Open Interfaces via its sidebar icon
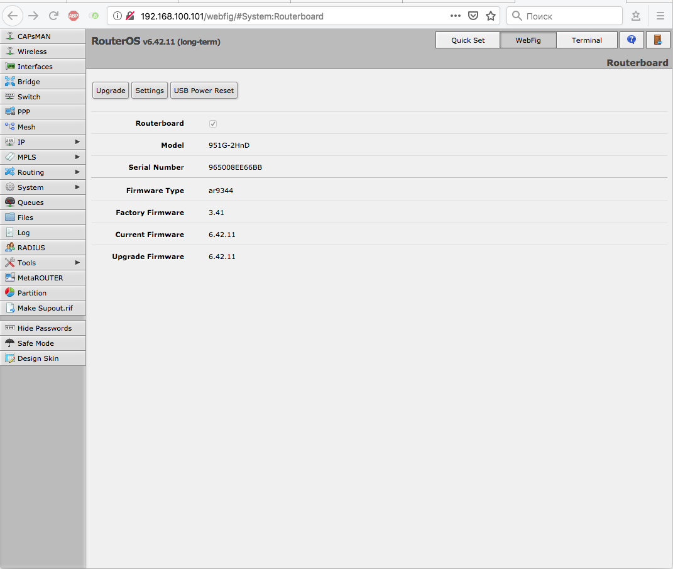 [x=9, y=67]
